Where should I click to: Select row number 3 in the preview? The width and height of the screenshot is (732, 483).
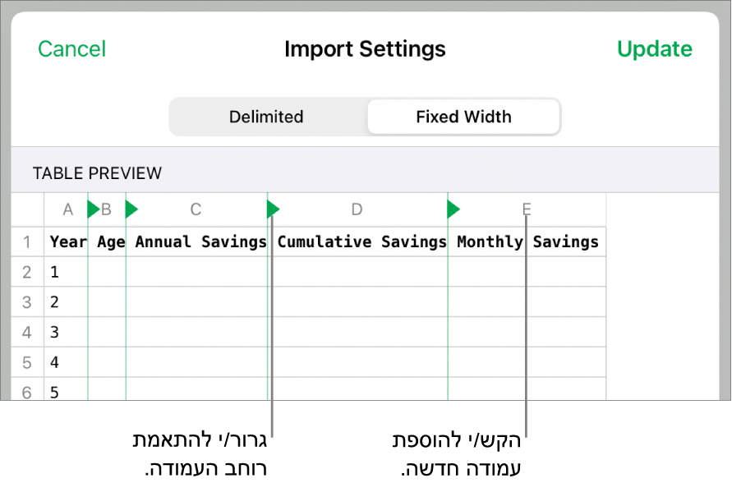point(27,301)
